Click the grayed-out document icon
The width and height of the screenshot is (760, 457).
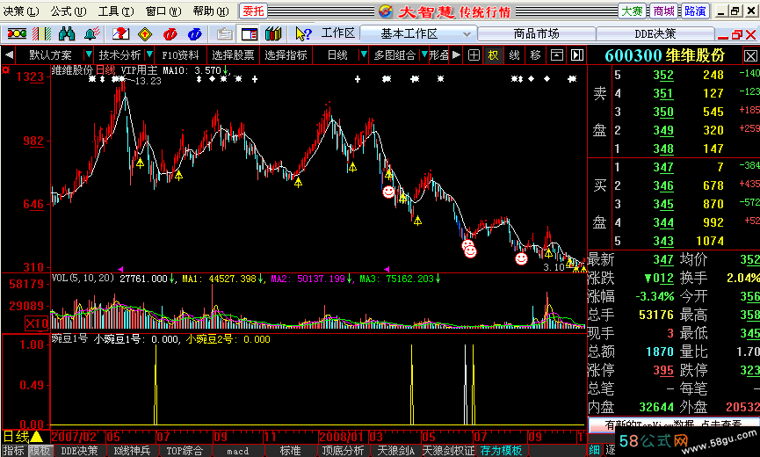(224, 34)
